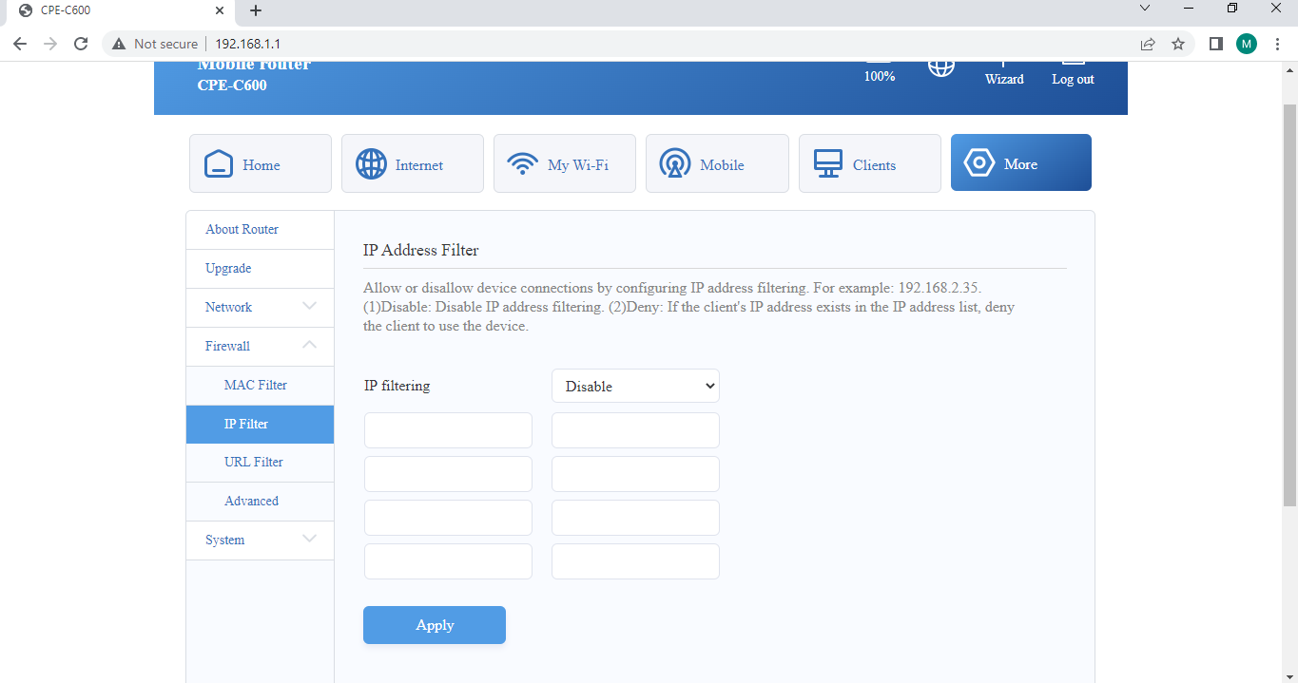1298x683 pixels.
Task: Open the share page icon
Action: (1148, 44)
